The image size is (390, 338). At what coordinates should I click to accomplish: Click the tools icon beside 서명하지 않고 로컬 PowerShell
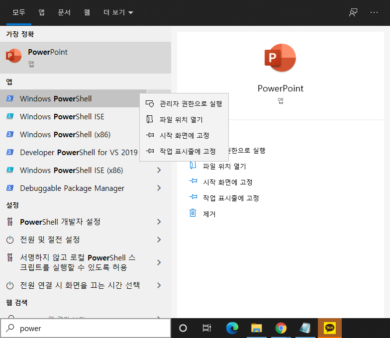(x=10, y=257)
